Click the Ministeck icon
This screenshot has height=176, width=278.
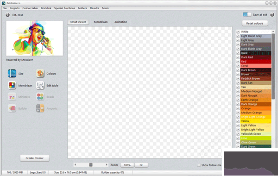[x=12, y=97]
